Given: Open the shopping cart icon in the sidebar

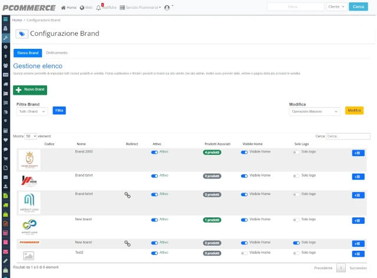Looking at the screenshot, I should [x=5, y=158].
